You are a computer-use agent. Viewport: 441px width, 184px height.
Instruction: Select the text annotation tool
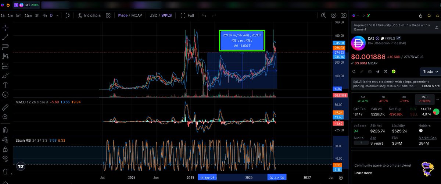[6, 85]
